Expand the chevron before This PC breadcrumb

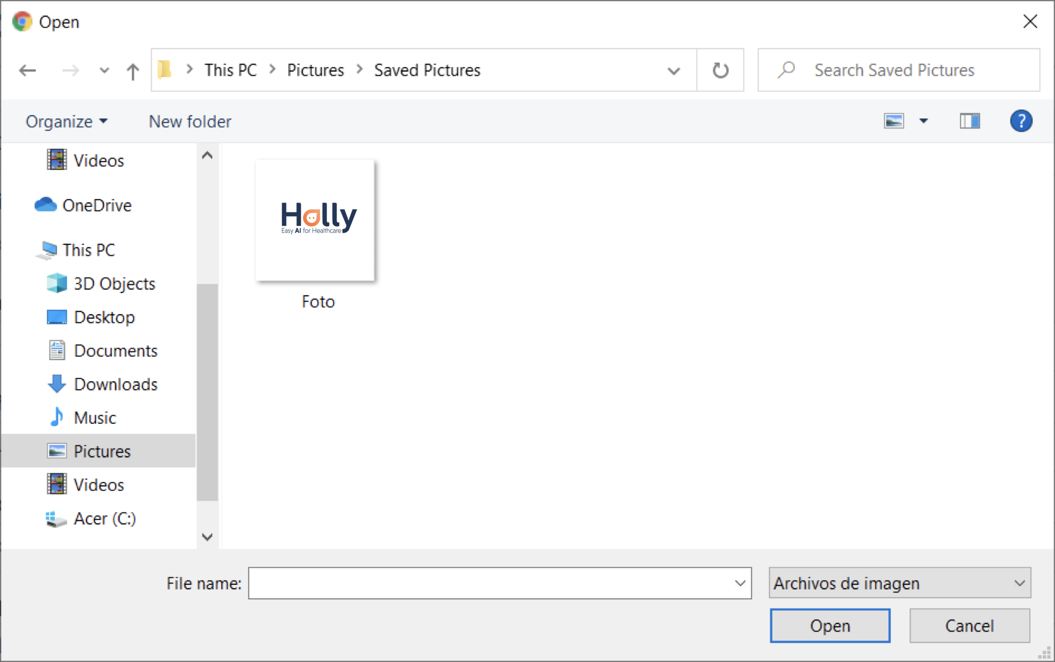click(189, 69)
